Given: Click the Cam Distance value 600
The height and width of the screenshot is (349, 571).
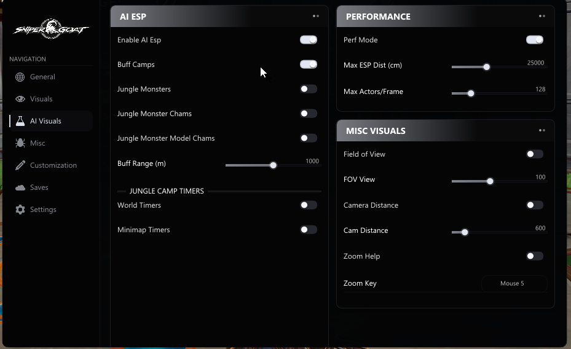Looking at the screenshot, I should click(540, 228).
